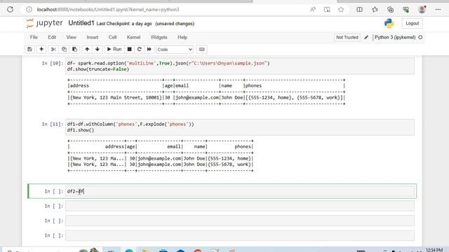Interrupt the kernel with stop icon
Viewport: 449px width, 252px height.
pyautogui.click(x=129, y=50)
